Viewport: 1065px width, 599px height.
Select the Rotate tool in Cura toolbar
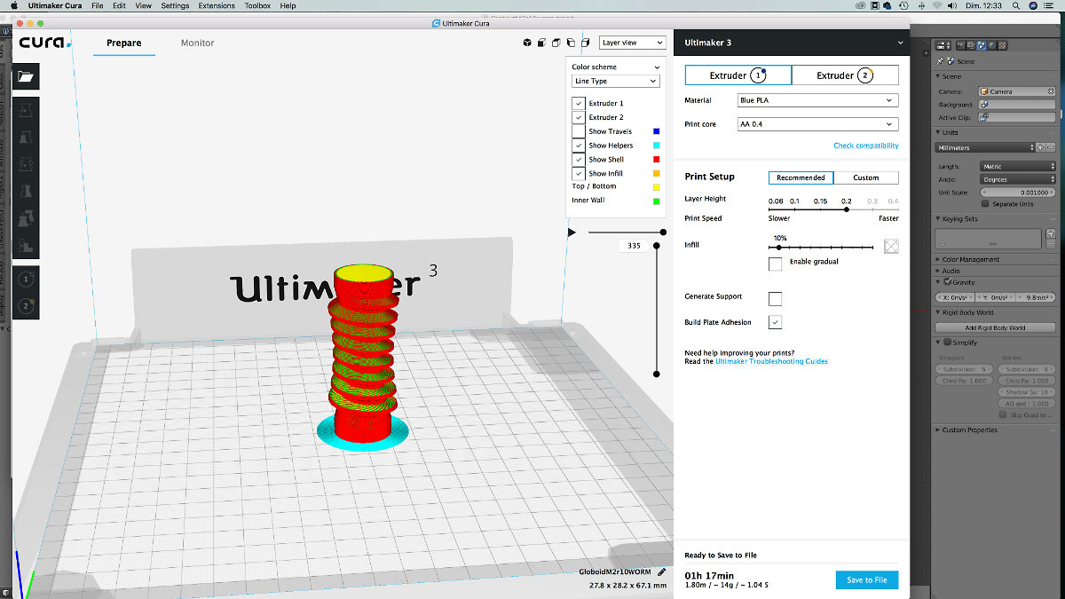[x=26, y=163]
